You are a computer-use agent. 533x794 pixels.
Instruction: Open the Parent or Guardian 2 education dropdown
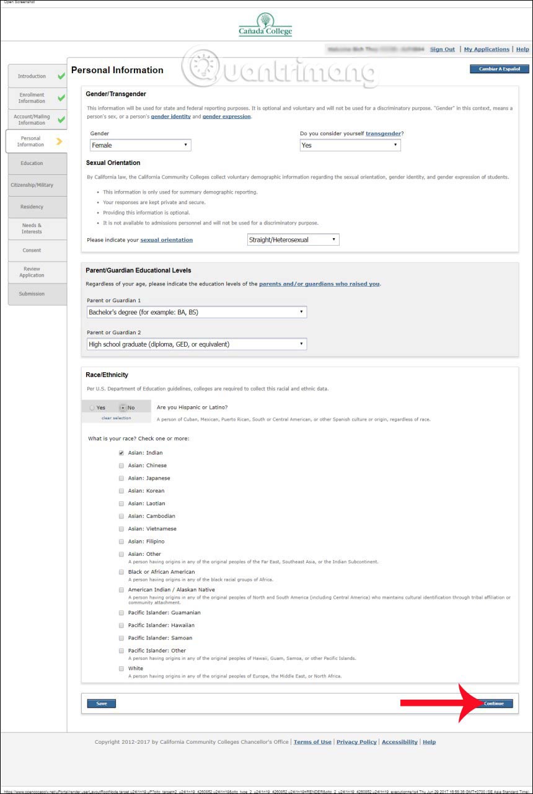[x=195, y=344]
